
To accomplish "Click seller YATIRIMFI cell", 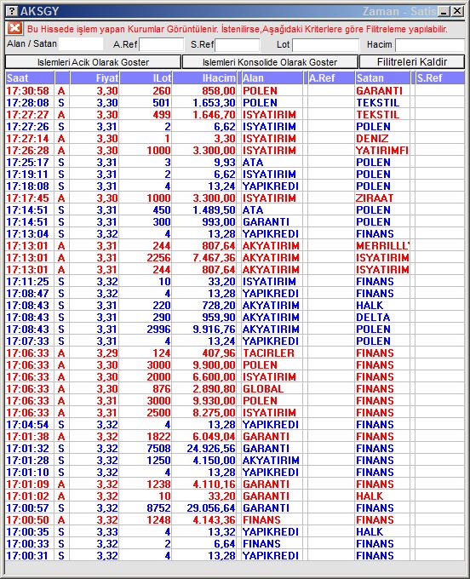I will 382,151.
